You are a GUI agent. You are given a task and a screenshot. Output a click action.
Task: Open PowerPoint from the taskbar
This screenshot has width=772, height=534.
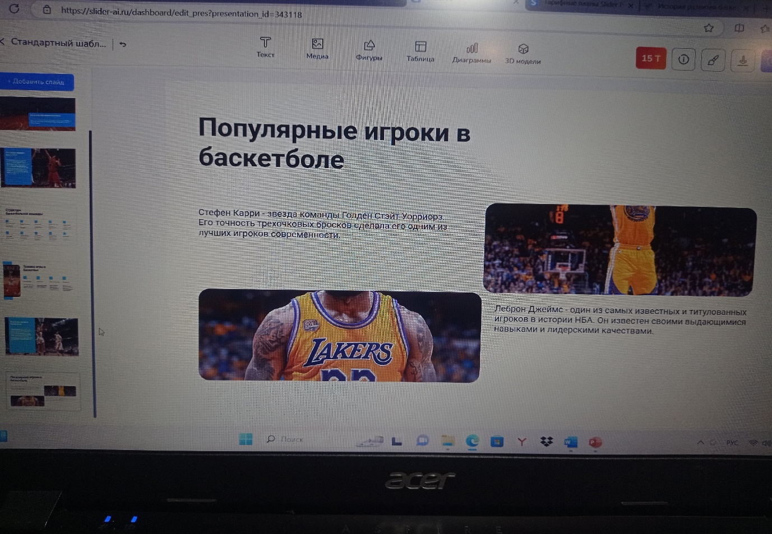click(x=595, y=443)
